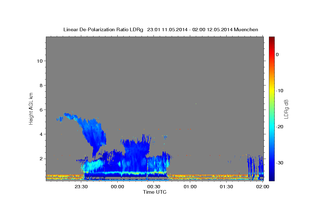The image size is (326, 217).
Task: Click the 01:00 time tick label
Action: [190, 187]
